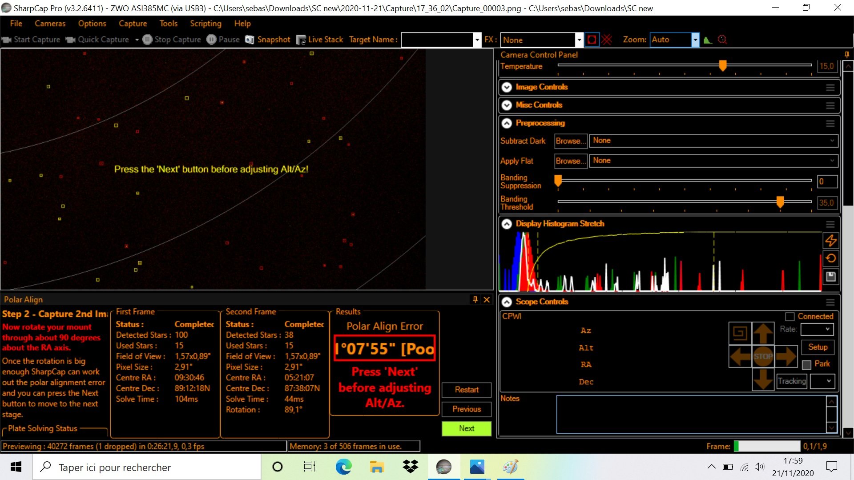Screen dimensions: 854x480
Task: Click the scope STOP button
Action: 763,356
